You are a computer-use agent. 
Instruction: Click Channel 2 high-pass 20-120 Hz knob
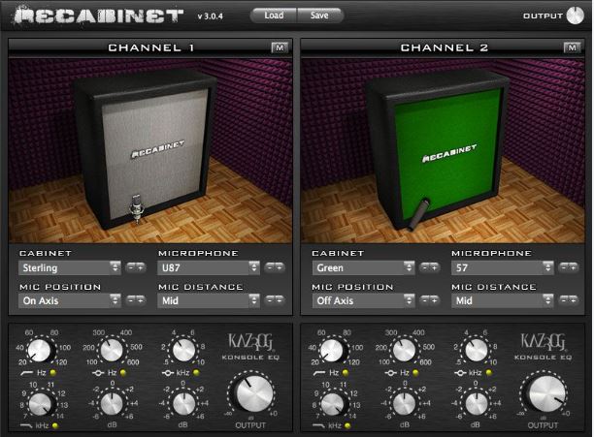(x=332, y=351)
